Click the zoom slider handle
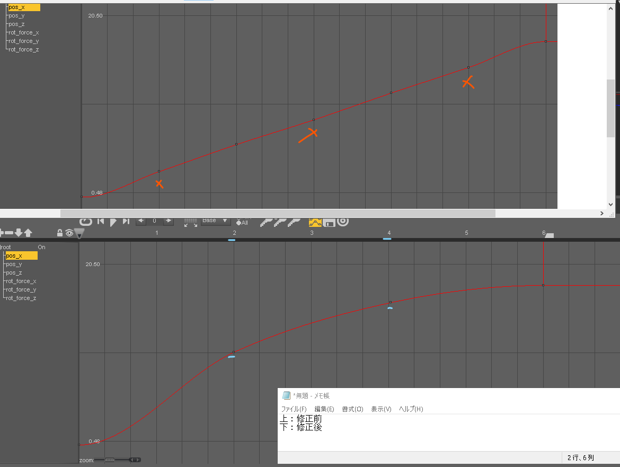This screenshot has height=467, width=620. 110,460
